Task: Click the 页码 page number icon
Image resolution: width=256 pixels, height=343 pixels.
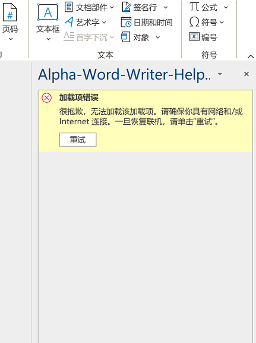Action: pyautogui.click(x=10, y=12)
